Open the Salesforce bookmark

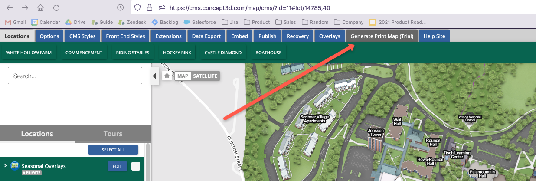tap(200, 22)
